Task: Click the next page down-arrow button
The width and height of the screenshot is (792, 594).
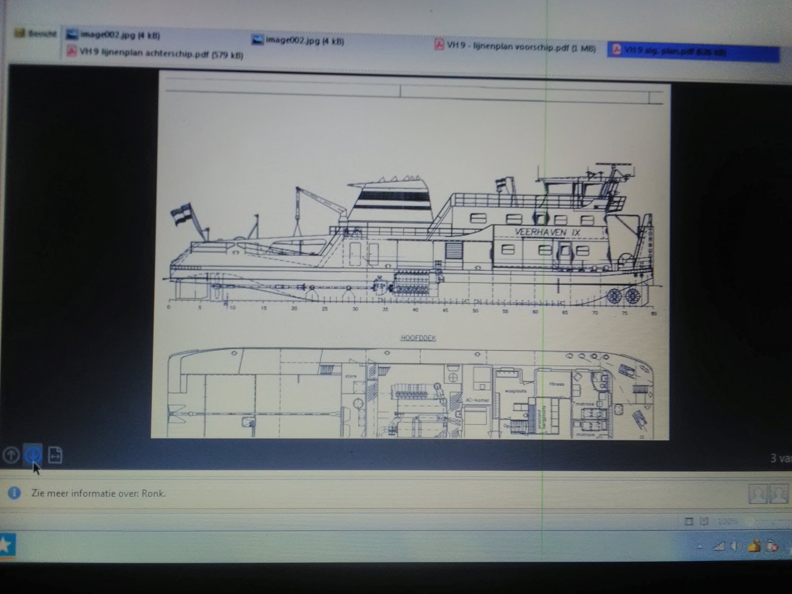Action: (34, 454)
